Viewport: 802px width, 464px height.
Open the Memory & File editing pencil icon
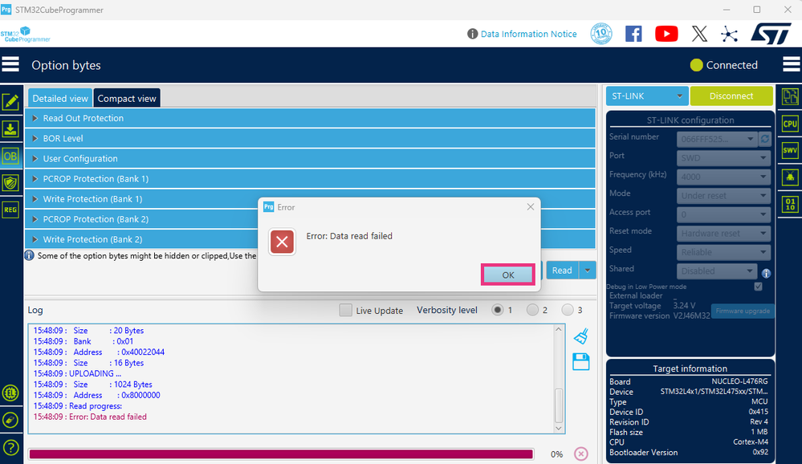(x=10, y=102)
